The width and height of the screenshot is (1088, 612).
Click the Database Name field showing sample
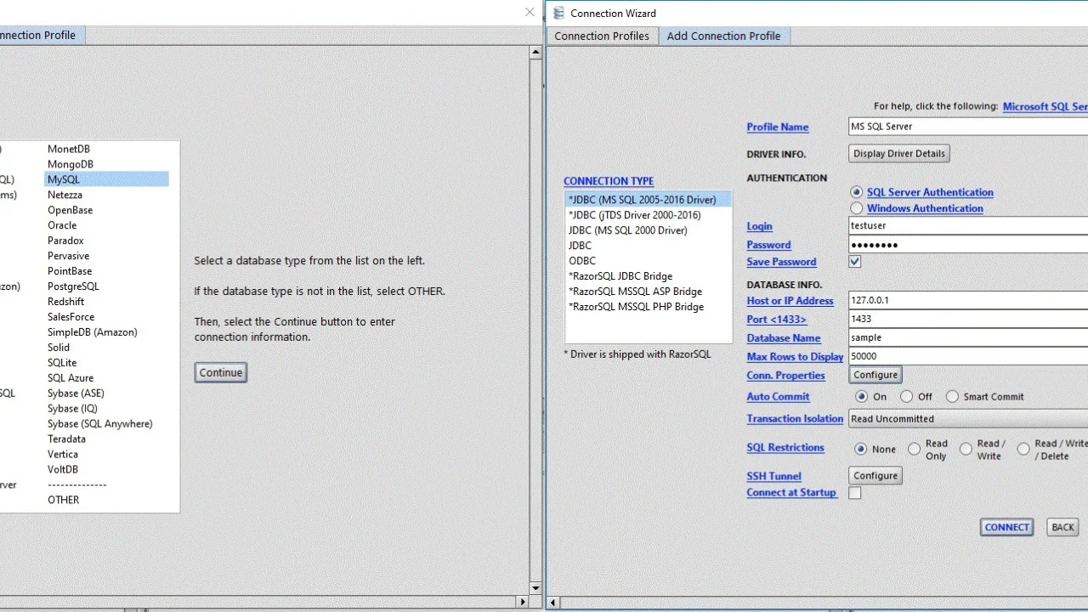point(968,338)
